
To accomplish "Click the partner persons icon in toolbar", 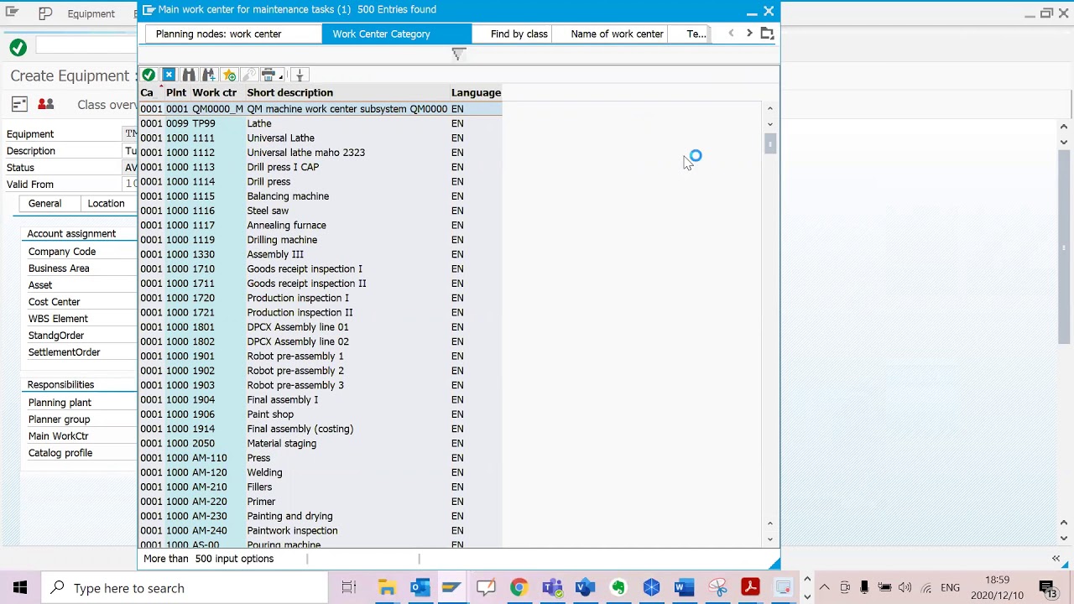I will 45,104.
